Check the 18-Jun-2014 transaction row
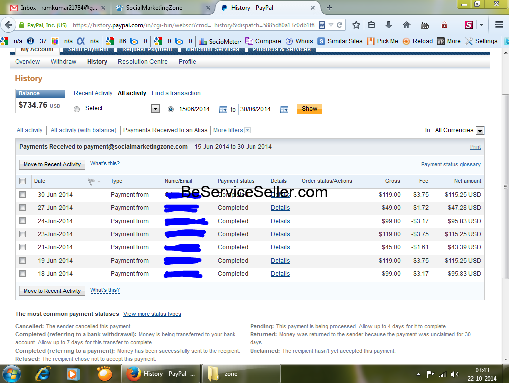 (x=23, y=274)
